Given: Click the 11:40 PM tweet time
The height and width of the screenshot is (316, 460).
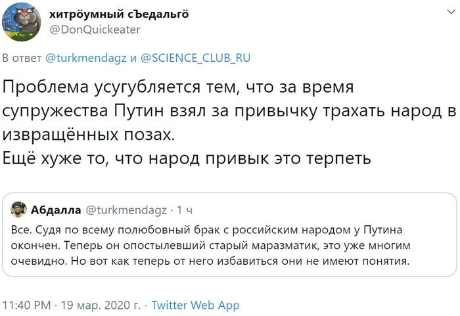Looking at the screenshot, I should 27,305.
